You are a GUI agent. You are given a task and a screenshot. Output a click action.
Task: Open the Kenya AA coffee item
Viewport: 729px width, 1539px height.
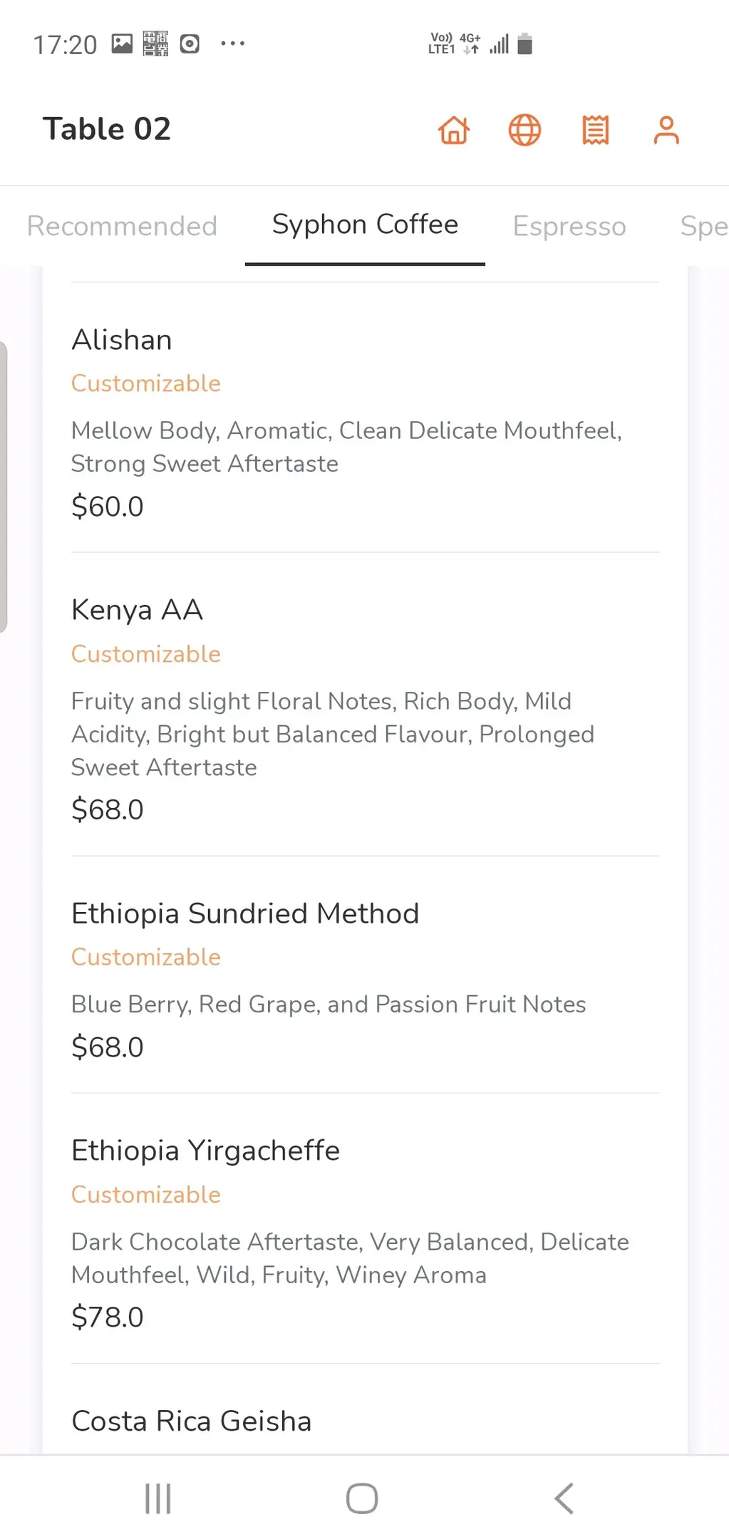(138, 610)
